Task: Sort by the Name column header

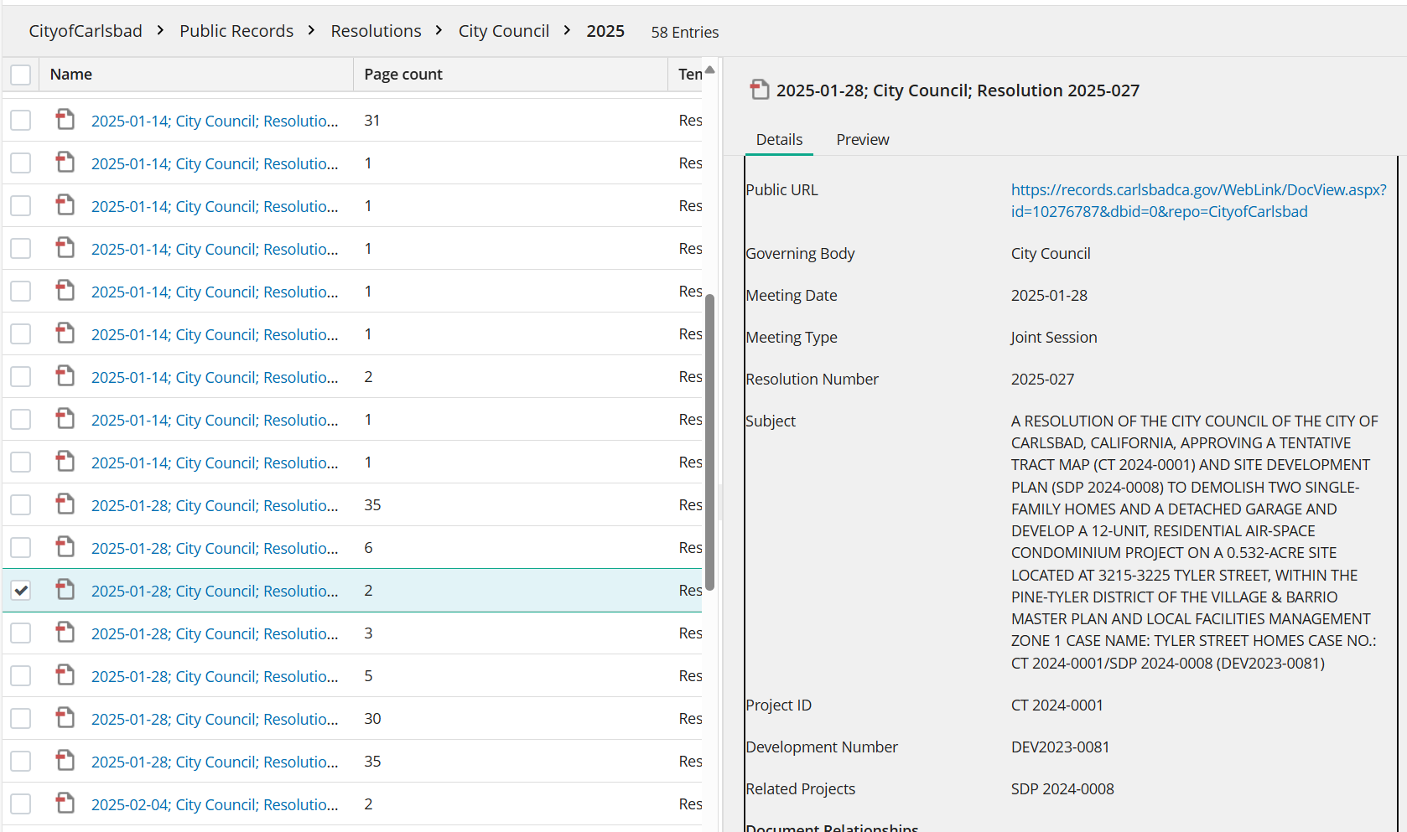Action: pos(196,75)
